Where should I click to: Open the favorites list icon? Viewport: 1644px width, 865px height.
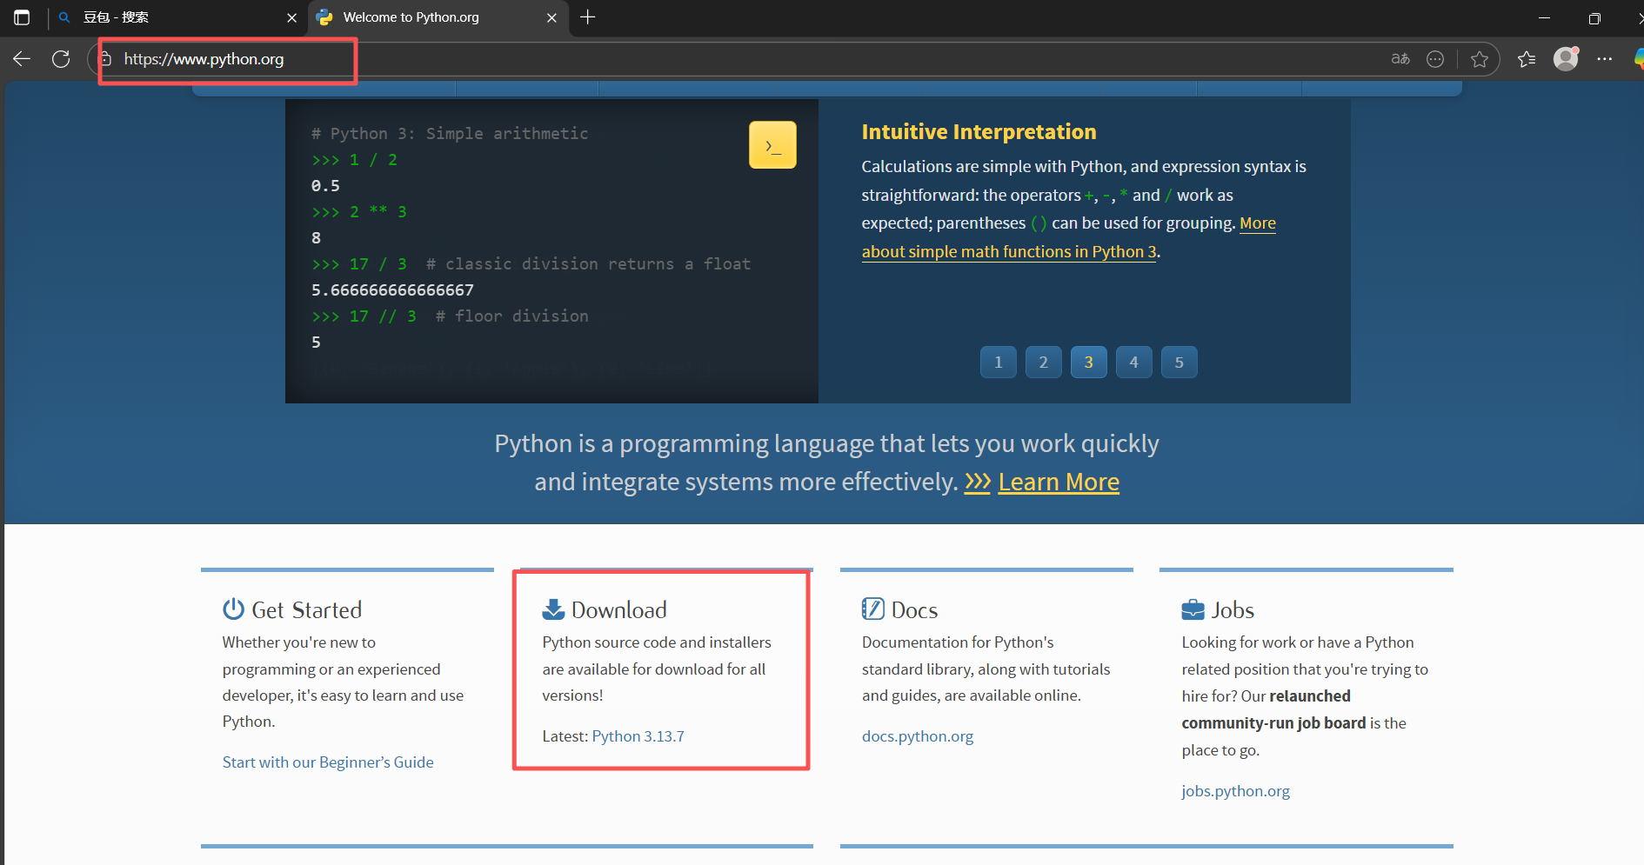pyautogui.click(x=1527, y=59)
